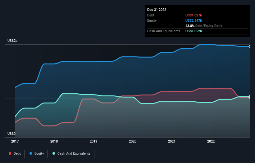Click the Cash value US$1.052b
Screen dimensions: 255x163
(x=194, y=31)
